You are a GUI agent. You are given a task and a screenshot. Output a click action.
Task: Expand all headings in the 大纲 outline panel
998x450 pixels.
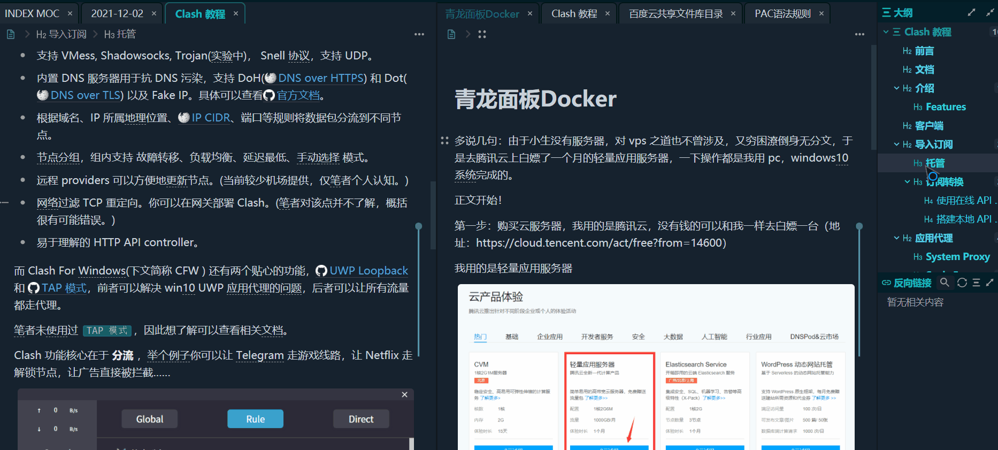click(972, 12)
